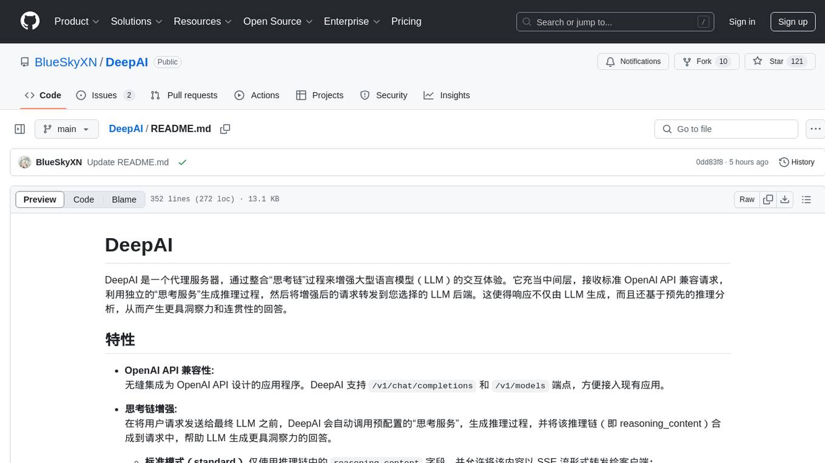
Task: Download the raw file
Action: (784, 199)
